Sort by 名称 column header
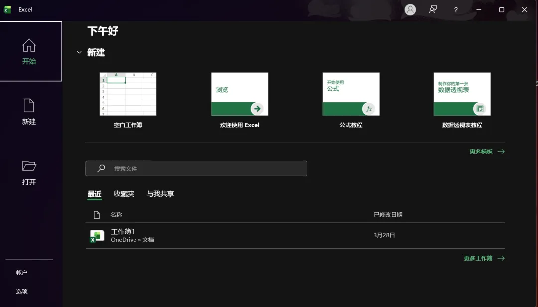 (116, 215)
